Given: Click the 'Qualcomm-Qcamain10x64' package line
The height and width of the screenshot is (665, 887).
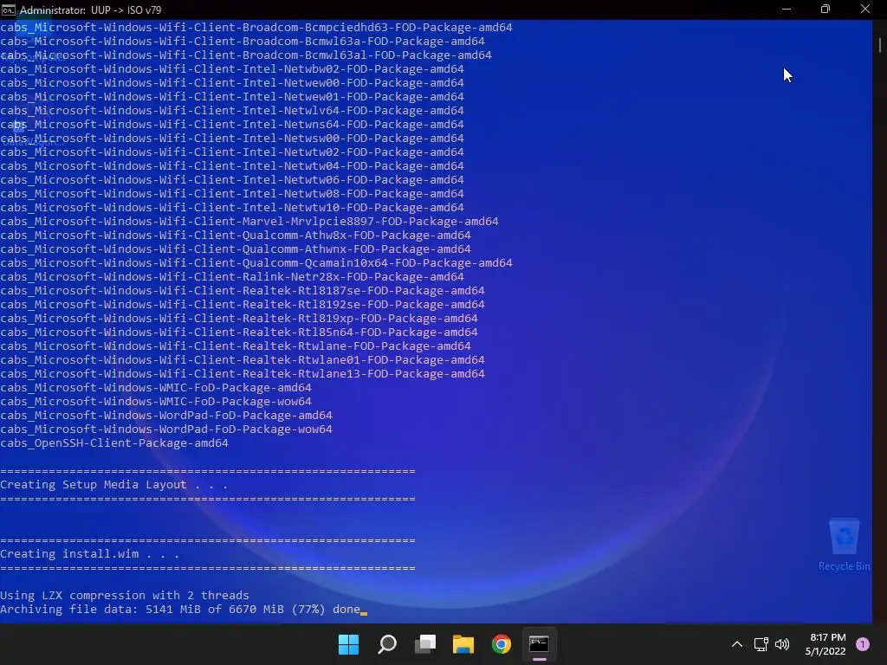Looking at the screenshot, I should [x=256, y=263].
